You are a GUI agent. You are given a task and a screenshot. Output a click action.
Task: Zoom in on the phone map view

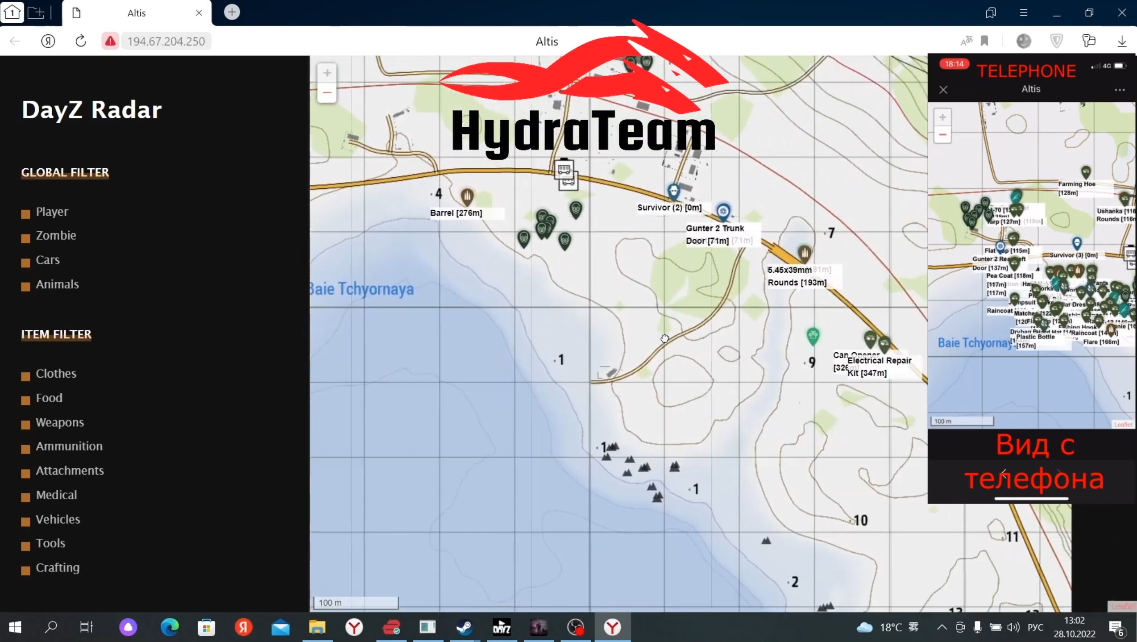tap(942, 117)
